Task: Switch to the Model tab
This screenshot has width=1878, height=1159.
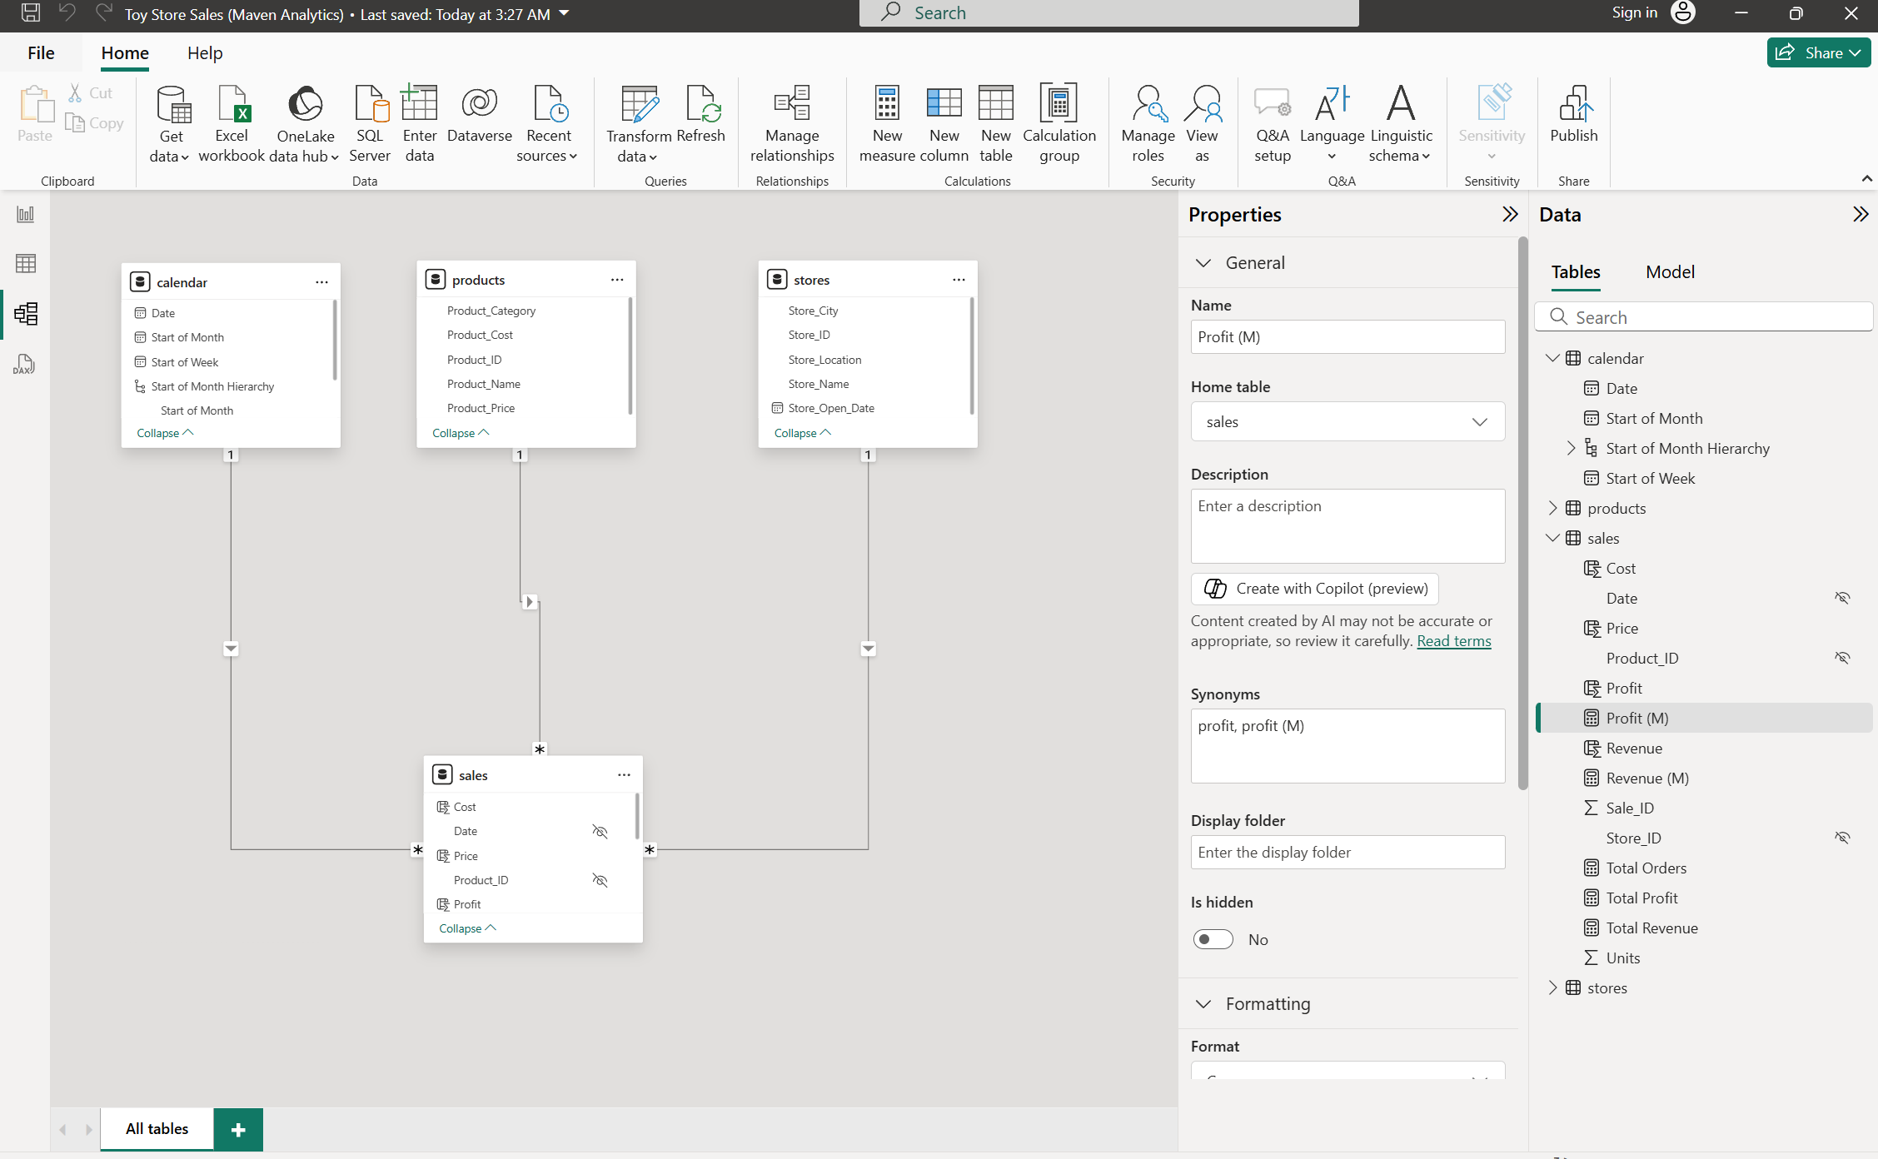Action: pos(1670,272)
